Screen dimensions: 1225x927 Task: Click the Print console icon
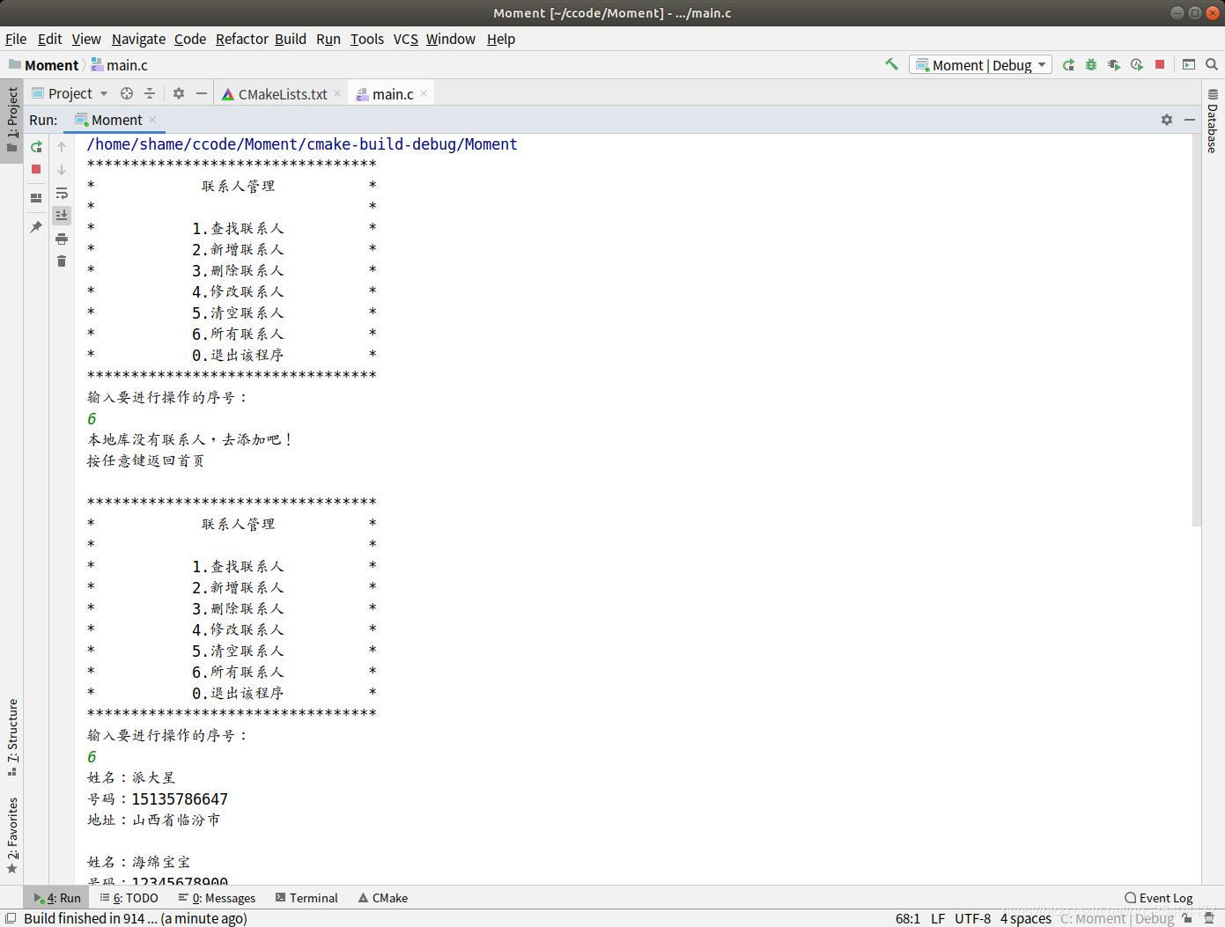pyautogui.click(x=62, y=239)
